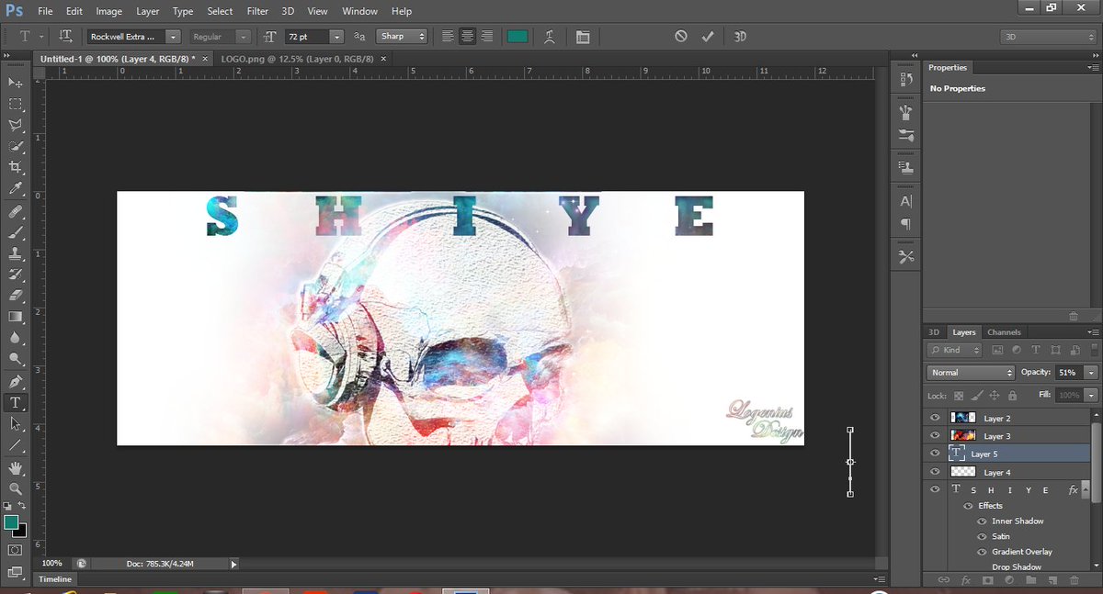The width and height of the screenshot is (1103, 594).
Task: Hide the Inner Shadow effect
Action: point(982,521)
